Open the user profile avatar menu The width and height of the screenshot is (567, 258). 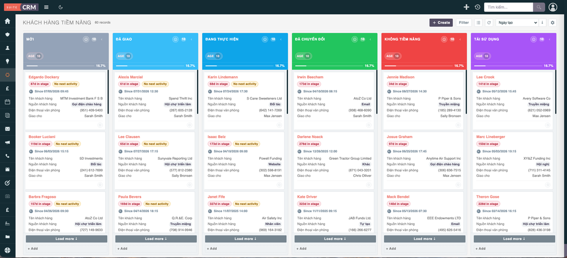553,7
